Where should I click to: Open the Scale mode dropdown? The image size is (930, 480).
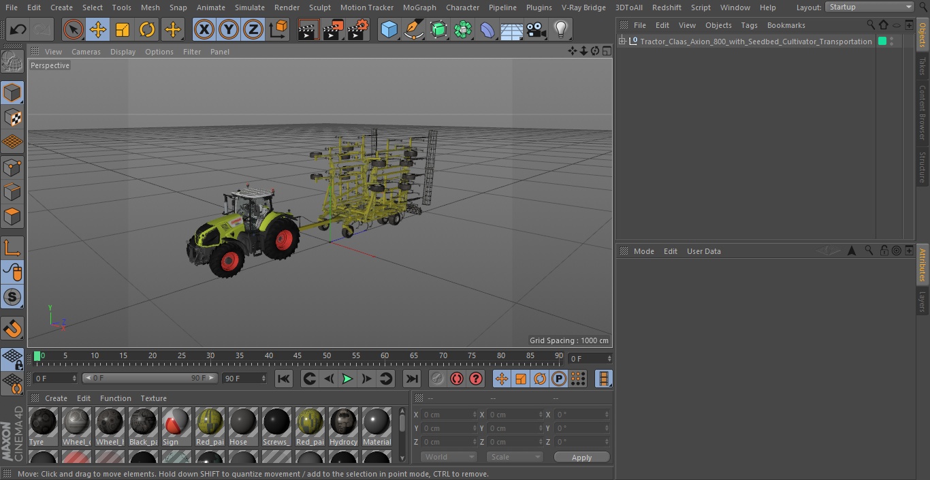(x=514, y=457)
